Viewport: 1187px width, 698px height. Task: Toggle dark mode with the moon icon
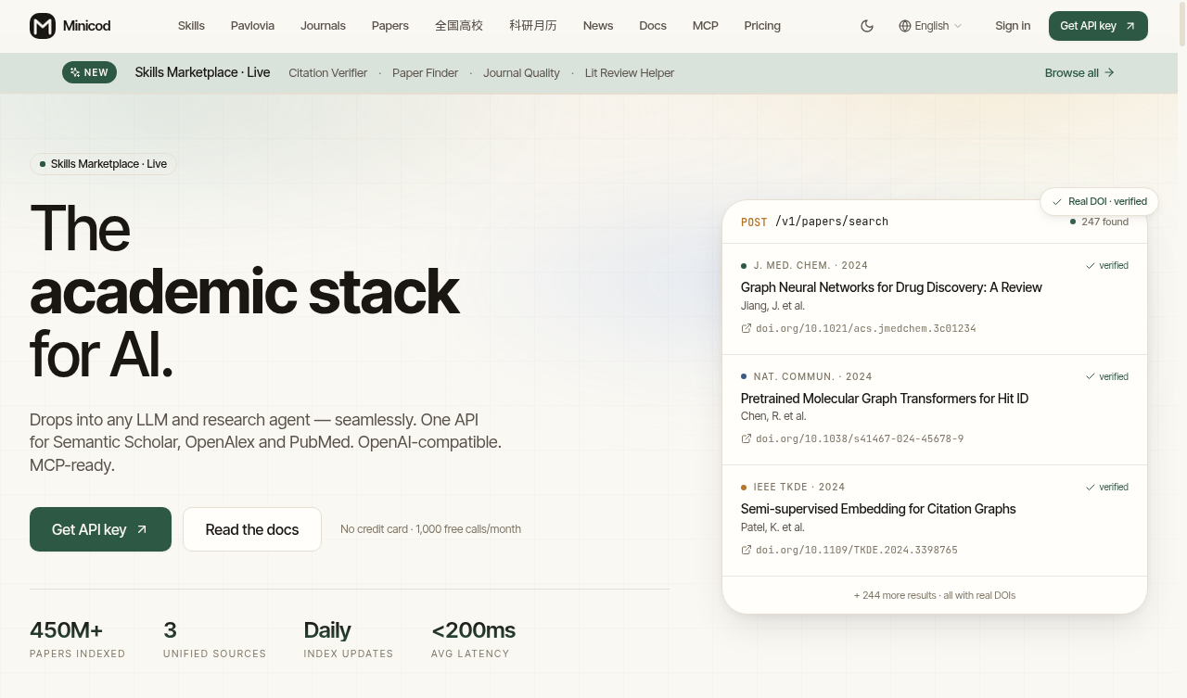point(867,26)
